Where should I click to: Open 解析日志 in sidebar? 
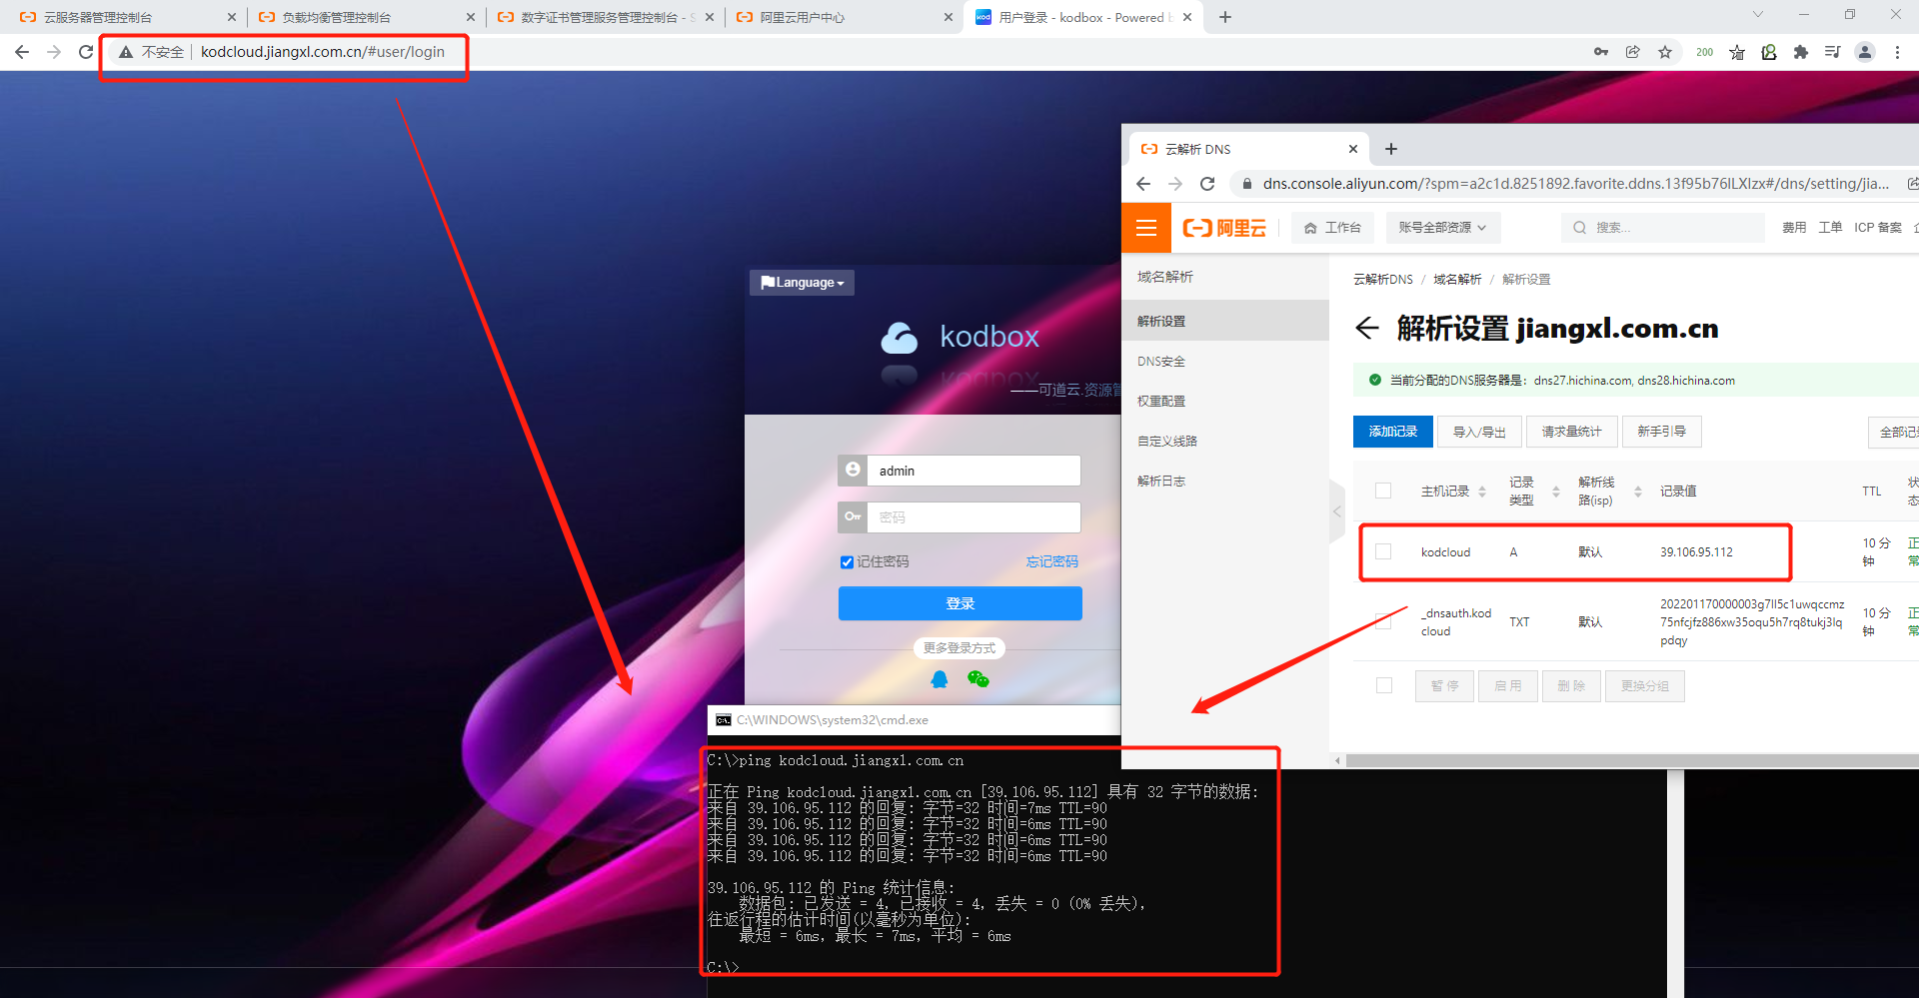[x=1160, y=481]
